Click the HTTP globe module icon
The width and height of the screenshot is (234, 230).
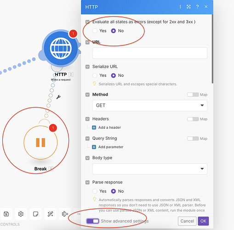(61, 48)
